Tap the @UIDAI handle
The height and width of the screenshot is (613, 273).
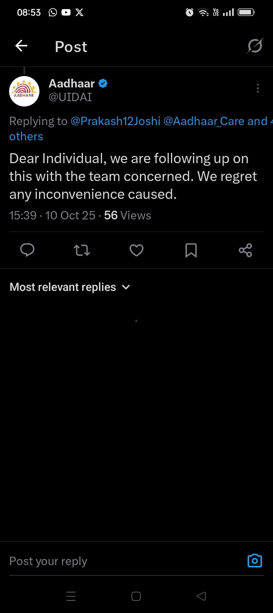click(71, 97)
